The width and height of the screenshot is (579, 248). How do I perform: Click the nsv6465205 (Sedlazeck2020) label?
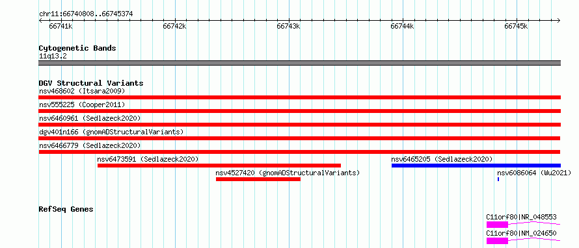tap(442, 159)
